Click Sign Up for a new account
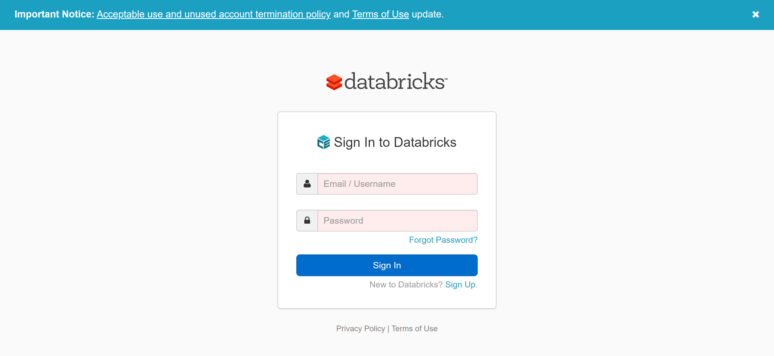The image size is (774, 356). 460,284
